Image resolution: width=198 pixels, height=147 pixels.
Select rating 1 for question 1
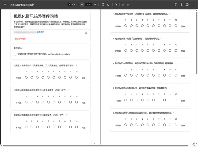[x=26, y=77]
